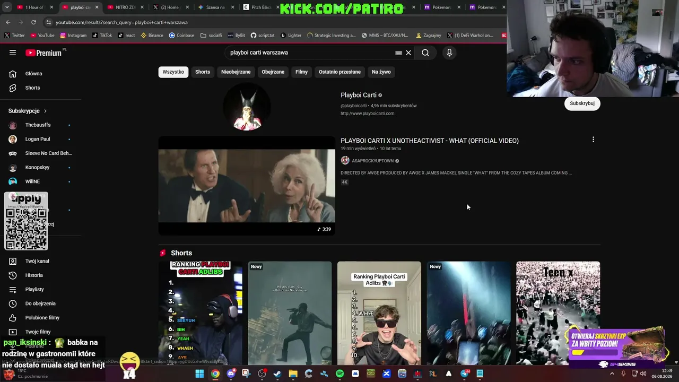Open the TikTok bookmark
This screenshot has height=382, width=679.
click(102, 36)
